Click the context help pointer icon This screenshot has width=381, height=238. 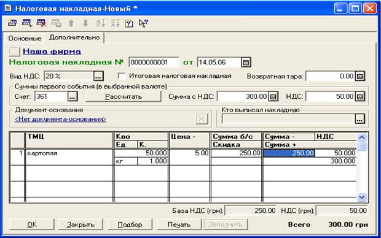pyautogui.click(x=143, y=23)
